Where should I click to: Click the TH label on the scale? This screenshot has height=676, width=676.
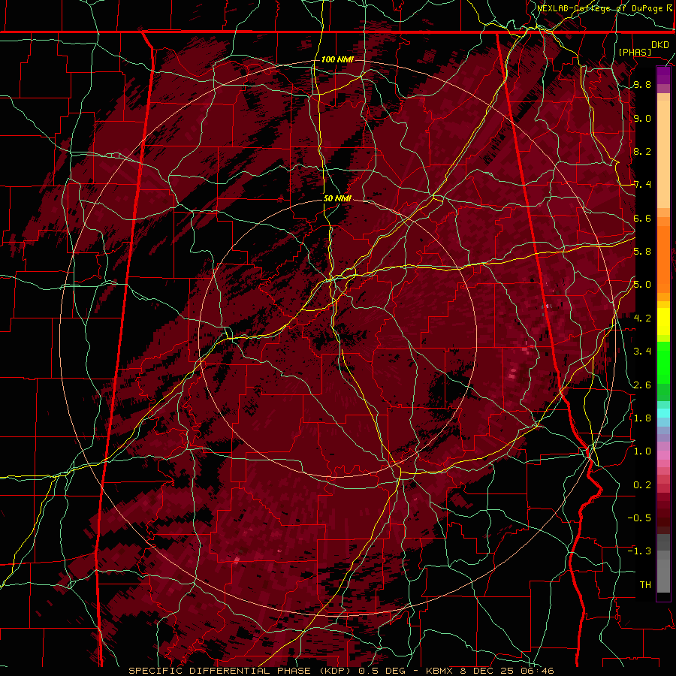645,584
